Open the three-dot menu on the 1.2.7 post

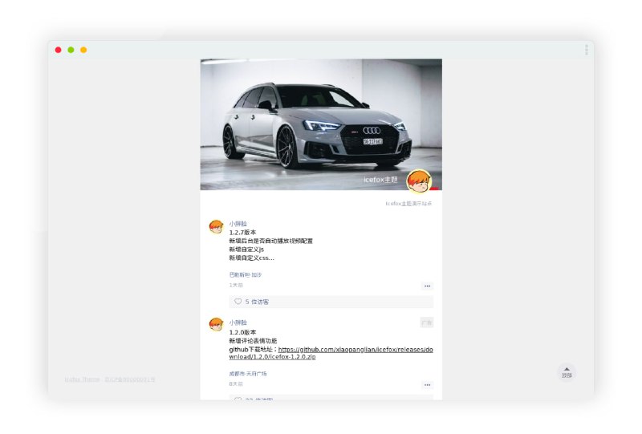(x=427, y=286)
